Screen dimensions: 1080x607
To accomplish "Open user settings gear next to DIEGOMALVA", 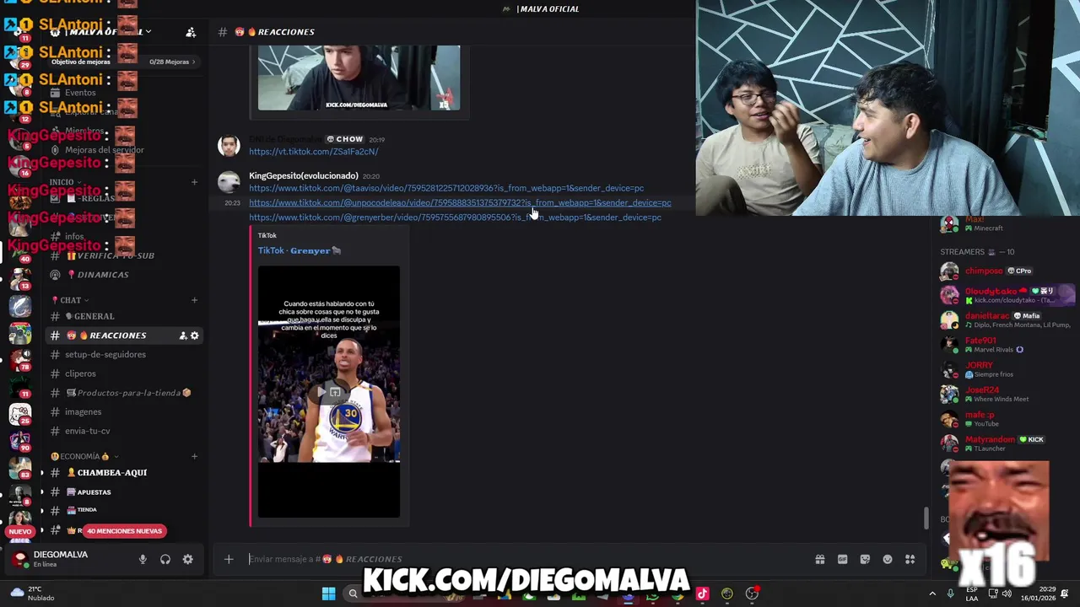I will click(x=187, y=559).
